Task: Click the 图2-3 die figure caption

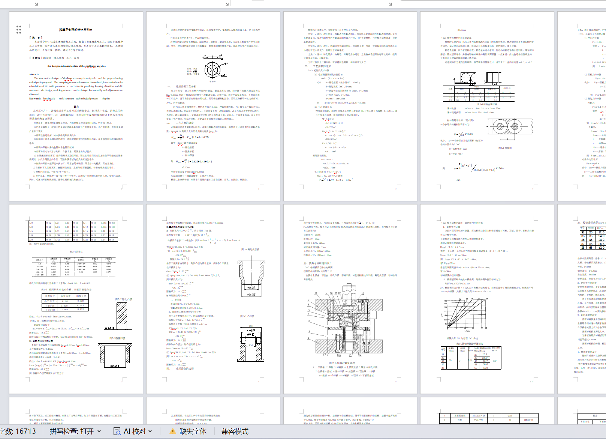Action: [x=117, y=338]
